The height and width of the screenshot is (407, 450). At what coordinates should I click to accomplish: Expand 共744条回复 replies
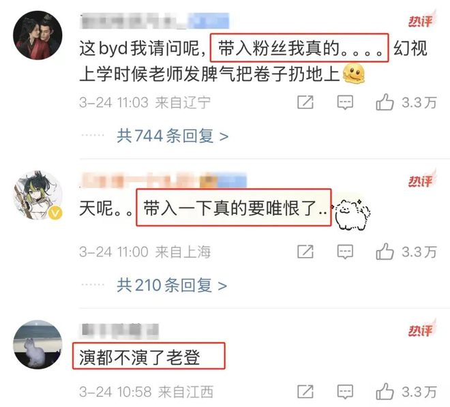(x=172, y=136)
